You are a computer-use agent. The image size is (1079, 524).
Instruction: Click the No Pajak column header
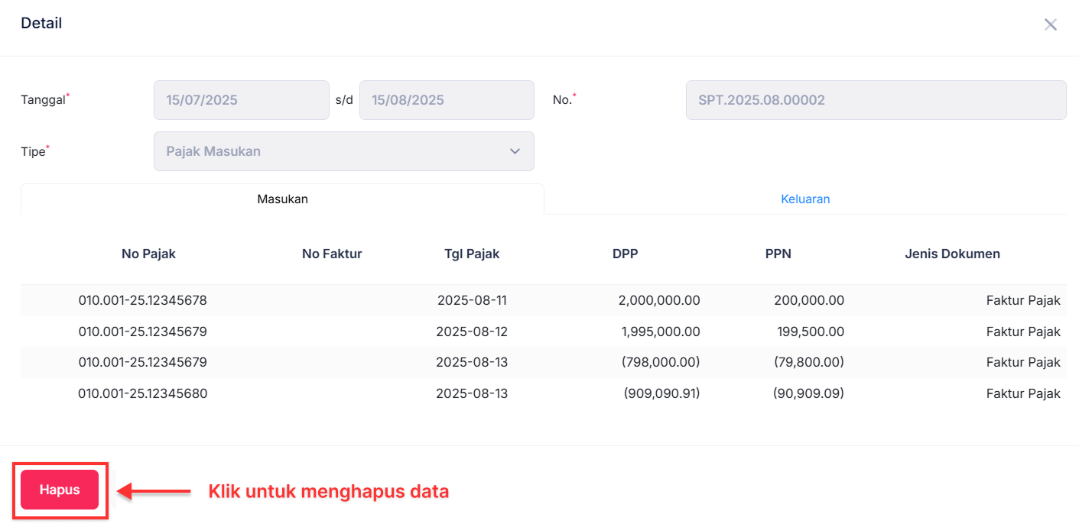tap(148, 253)
